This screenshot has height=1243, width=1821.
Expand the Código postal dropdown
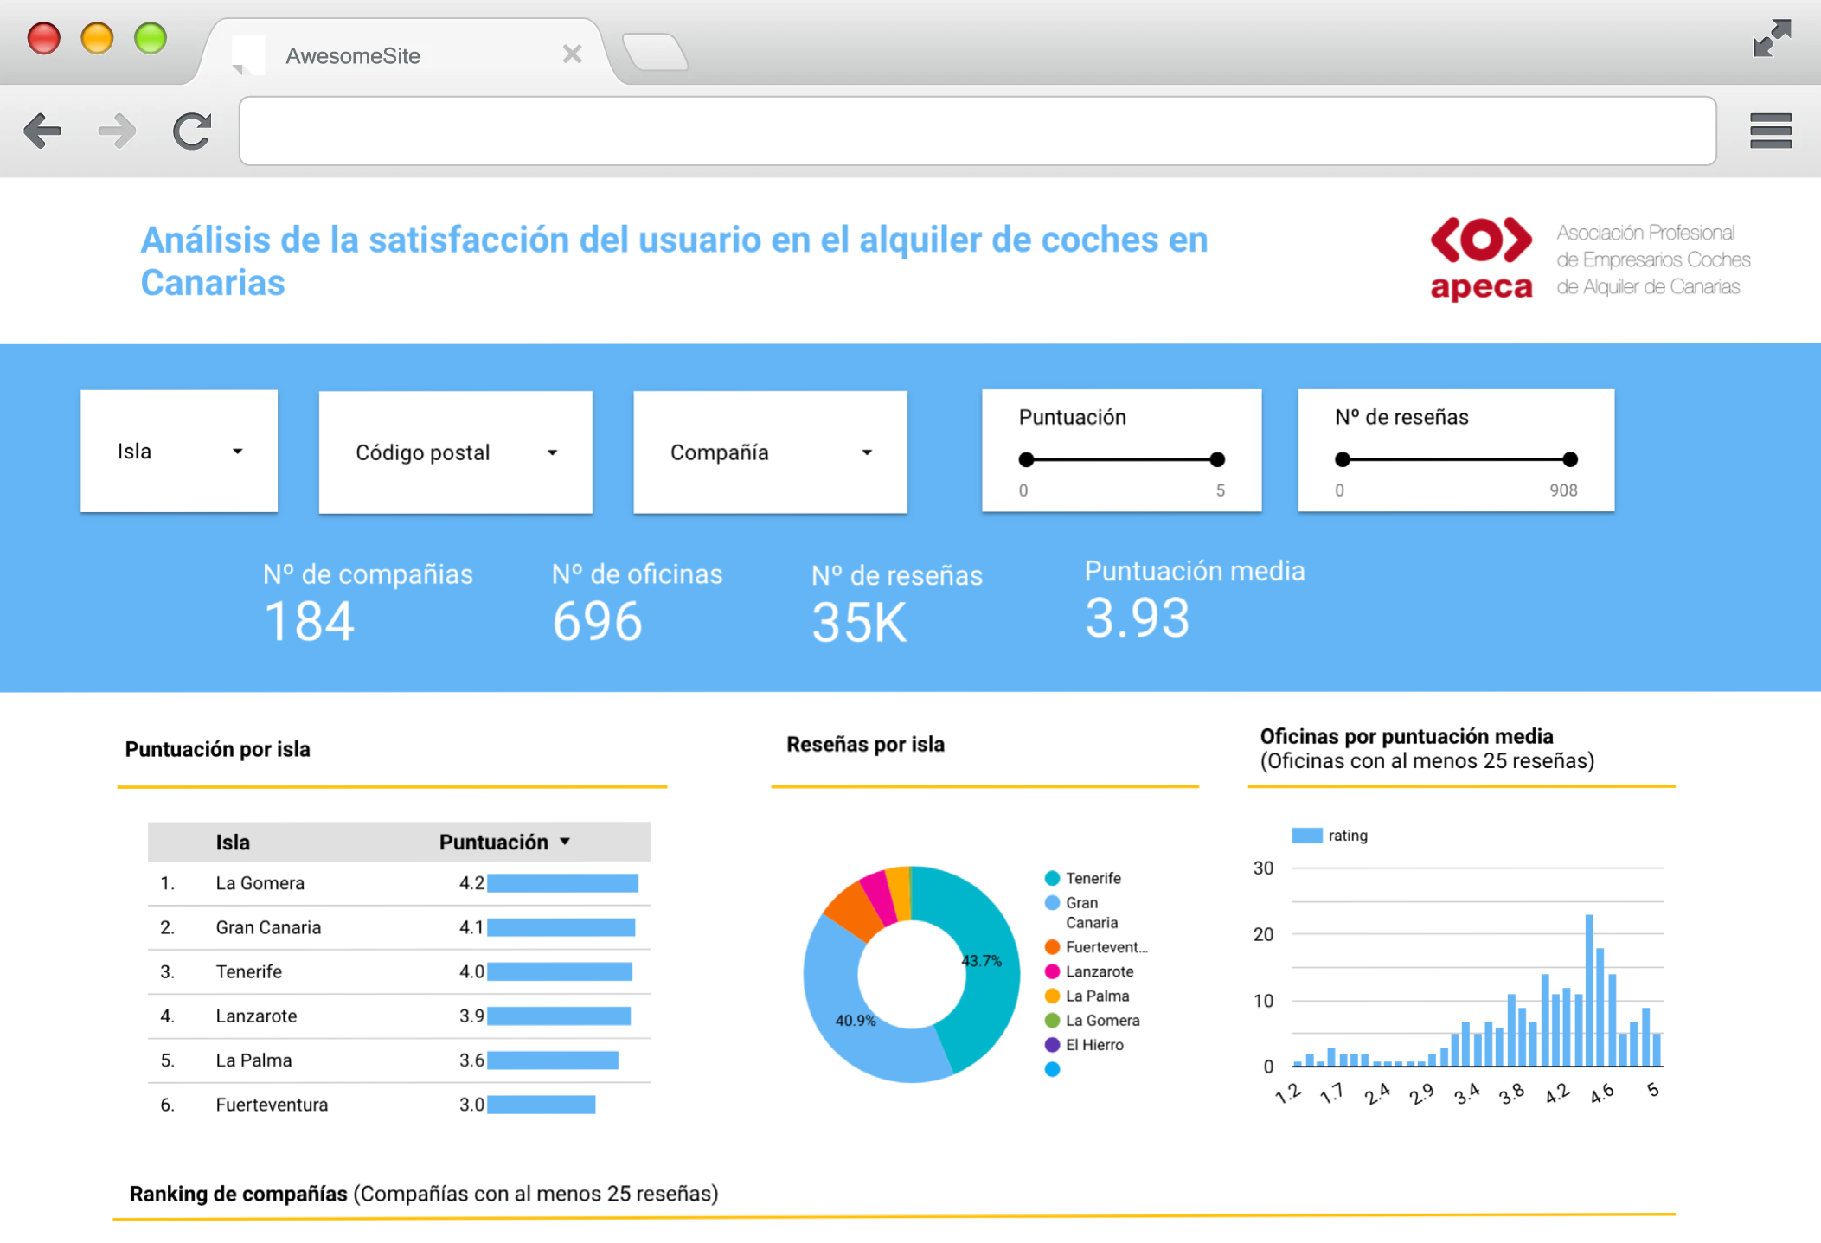(455, 452)
